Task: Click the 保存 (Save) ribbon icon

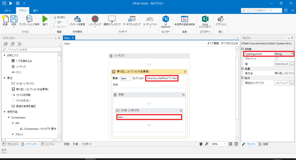Action: 14,19
